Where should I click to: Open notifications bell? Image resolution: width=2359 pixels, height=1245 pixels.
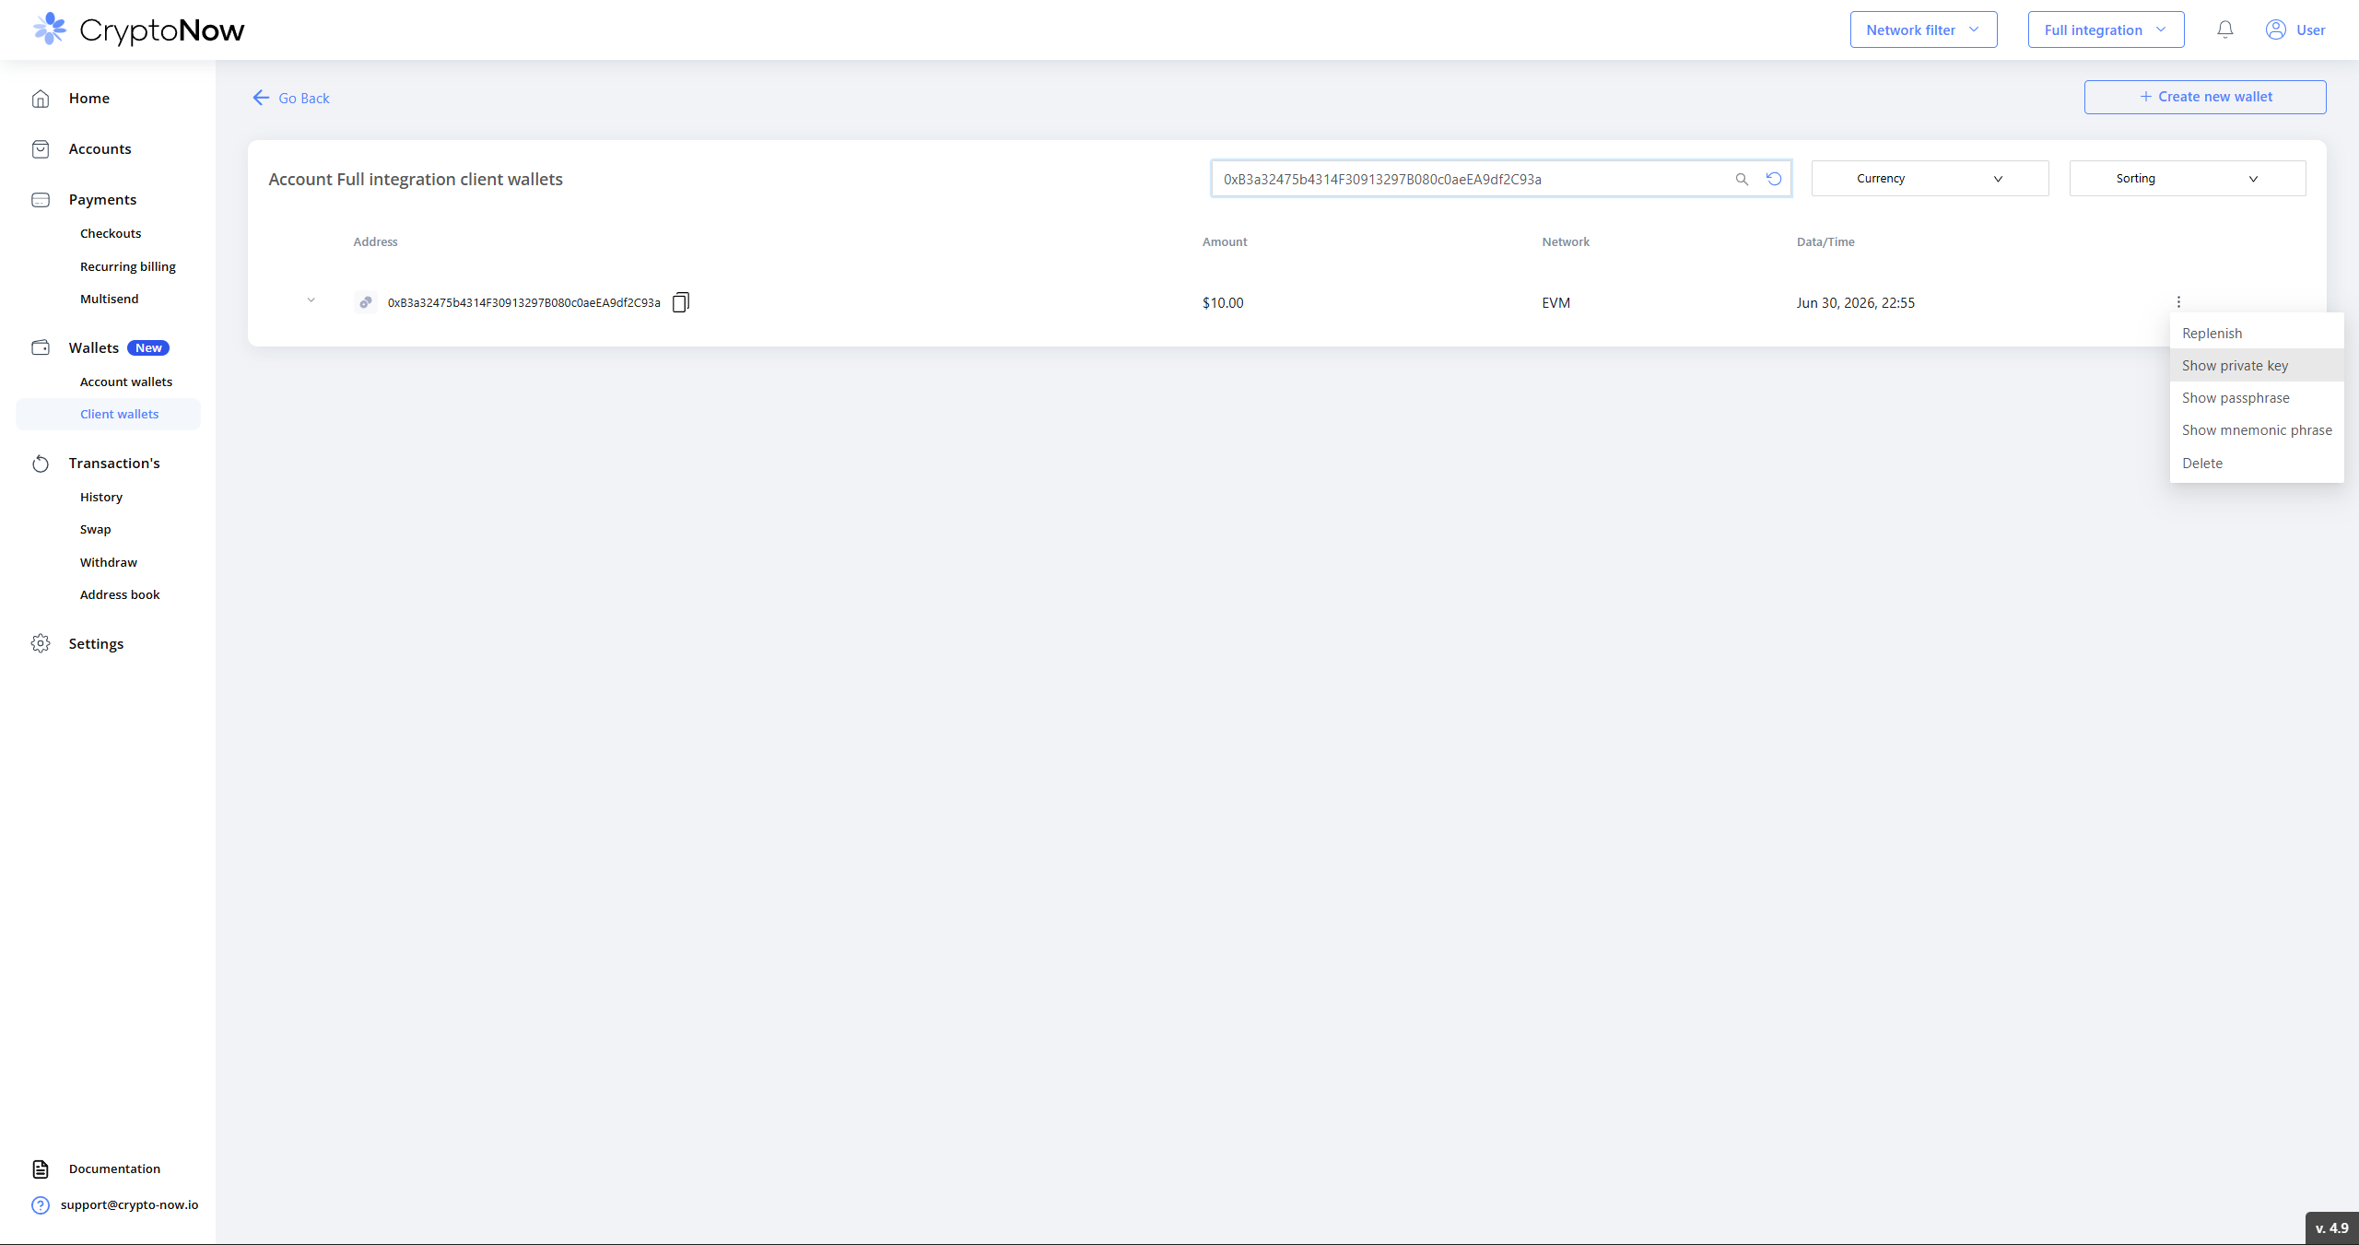[2225, 29]
